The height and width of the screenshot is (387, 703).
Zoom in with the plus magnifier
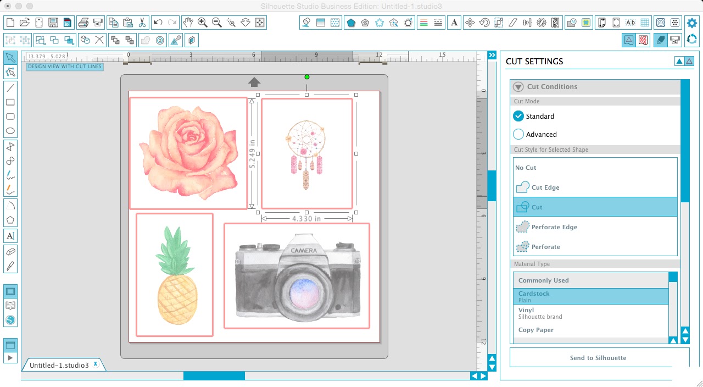[203, 23]
